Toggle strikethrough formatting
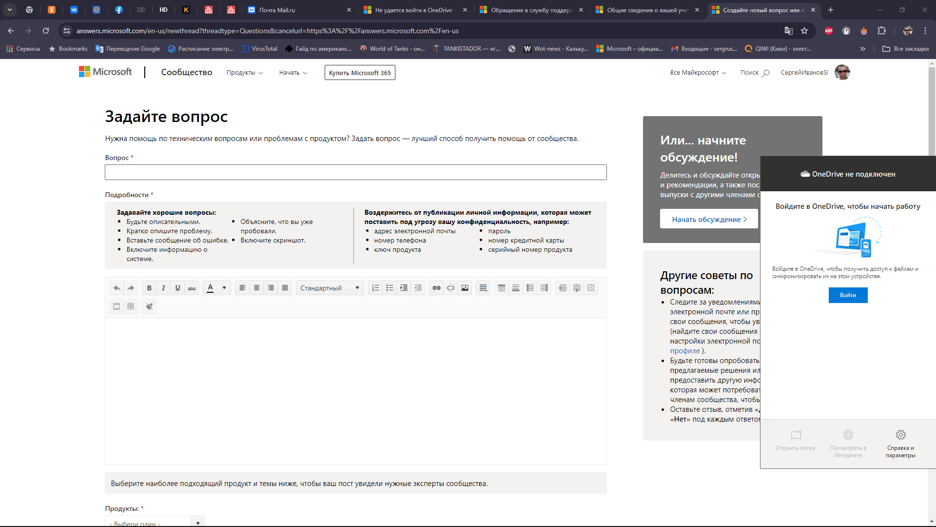 pos(192,288)
